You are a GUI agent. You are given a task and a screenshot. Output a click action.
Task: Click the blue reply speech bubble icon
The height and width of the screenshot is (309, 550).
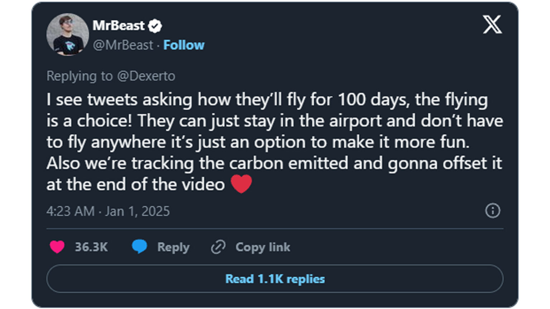pyautogui.click(x=140, y=246)
